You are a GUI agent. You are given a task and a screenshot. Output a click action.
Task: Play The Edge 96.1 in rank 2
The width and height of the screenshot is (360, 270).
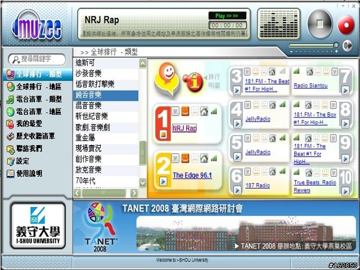pyautogui.click(x=163, y=181)
